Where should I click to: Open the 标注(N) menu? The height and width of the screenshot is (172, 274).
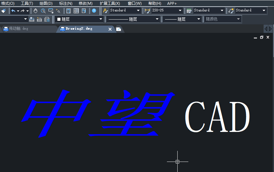point(66,3)
